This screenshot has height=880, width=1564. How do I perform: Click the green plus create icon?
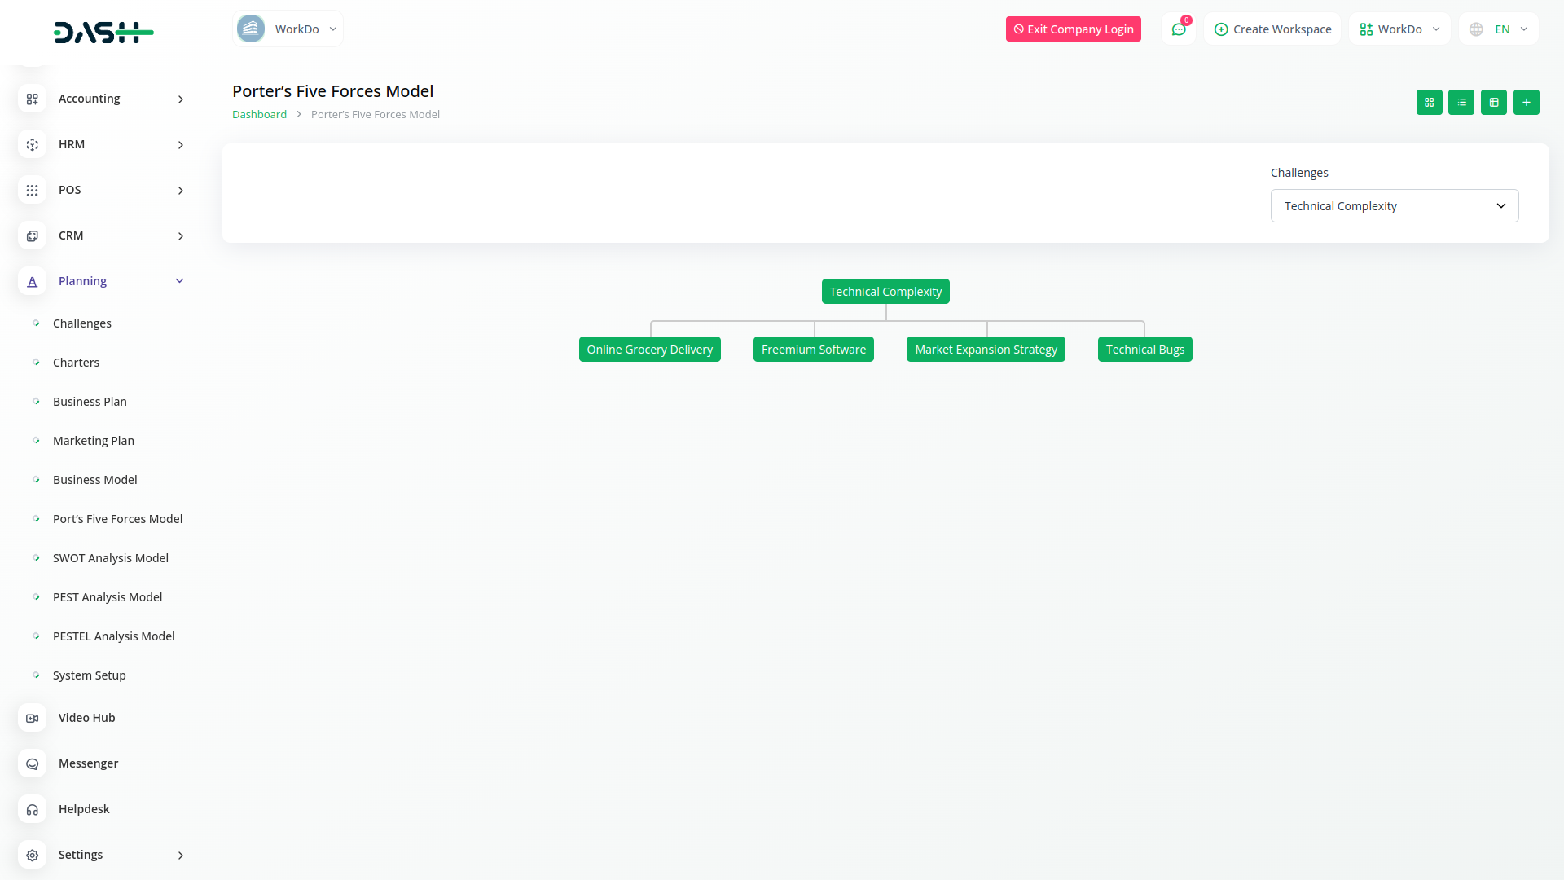click(x=1527, y=102)
